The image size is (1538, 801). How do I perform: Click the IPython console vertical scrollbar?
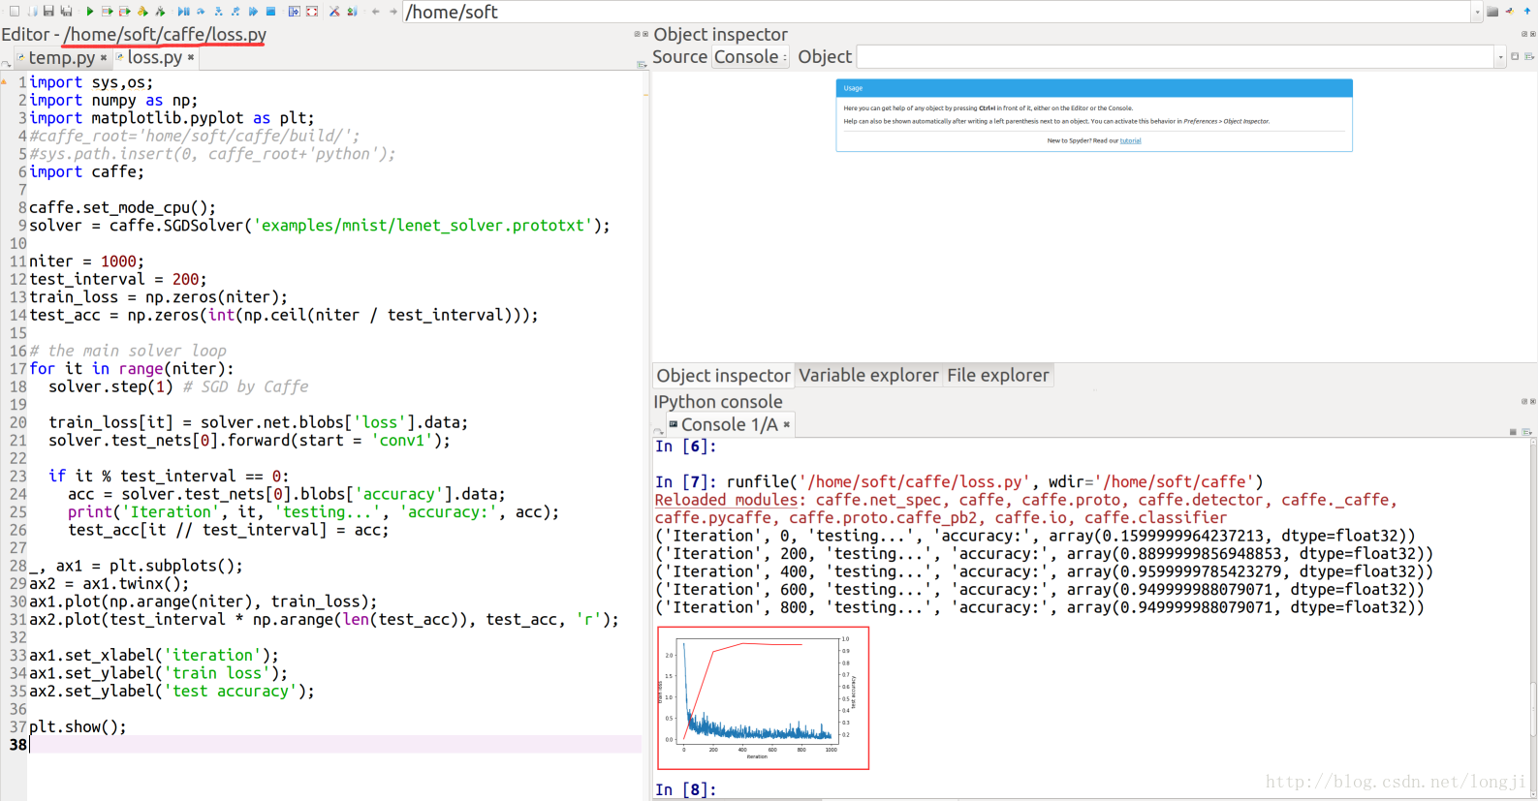(1533, 620)
